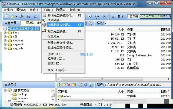Choose 修改ISO卷标... menu entry
The height and width of the screenshot is (109, 173).
(63, 70)
